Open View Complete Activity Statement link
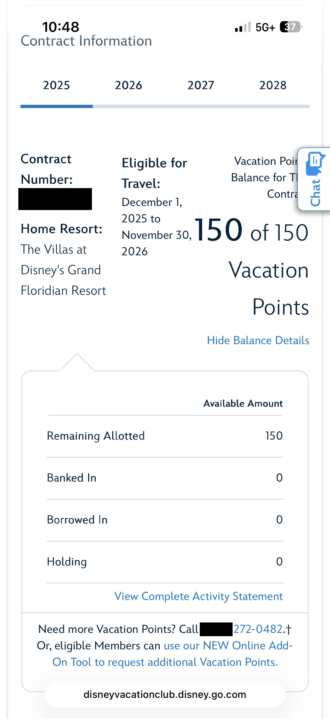Image resolution: width=330 pixels, height=719 pixels. [199, 596]
